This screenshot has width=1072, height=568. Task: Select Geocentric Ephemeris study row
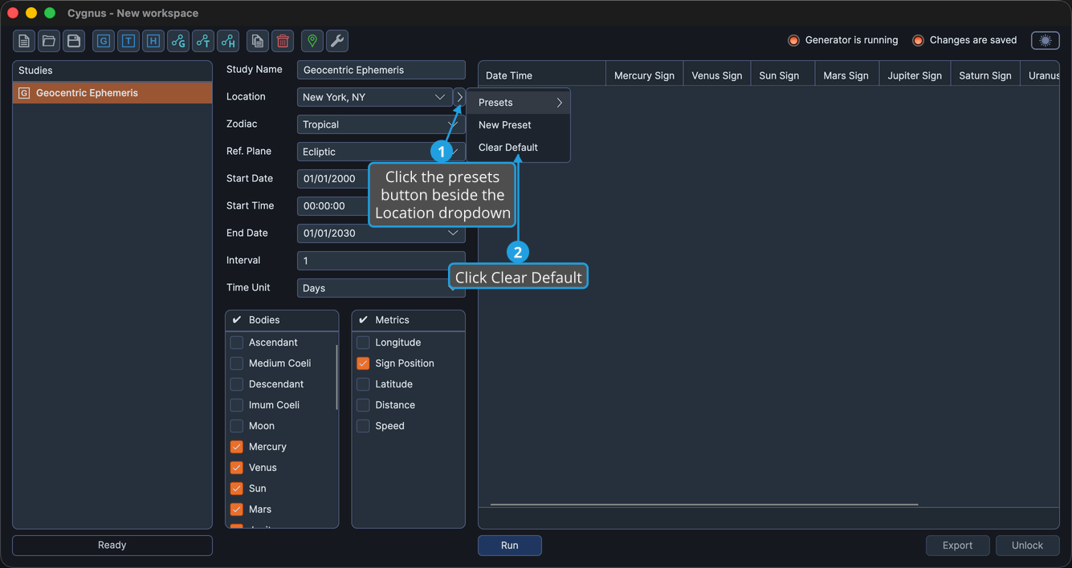tap(112, 93)
